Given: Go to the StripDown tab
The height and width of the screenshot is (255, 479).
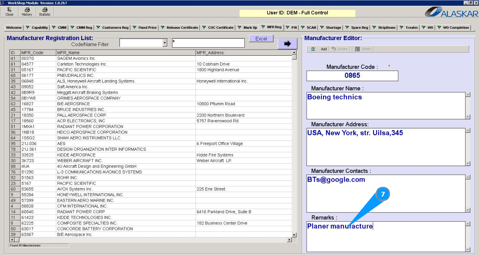Looking at the screenshot, I should (384, 28).
